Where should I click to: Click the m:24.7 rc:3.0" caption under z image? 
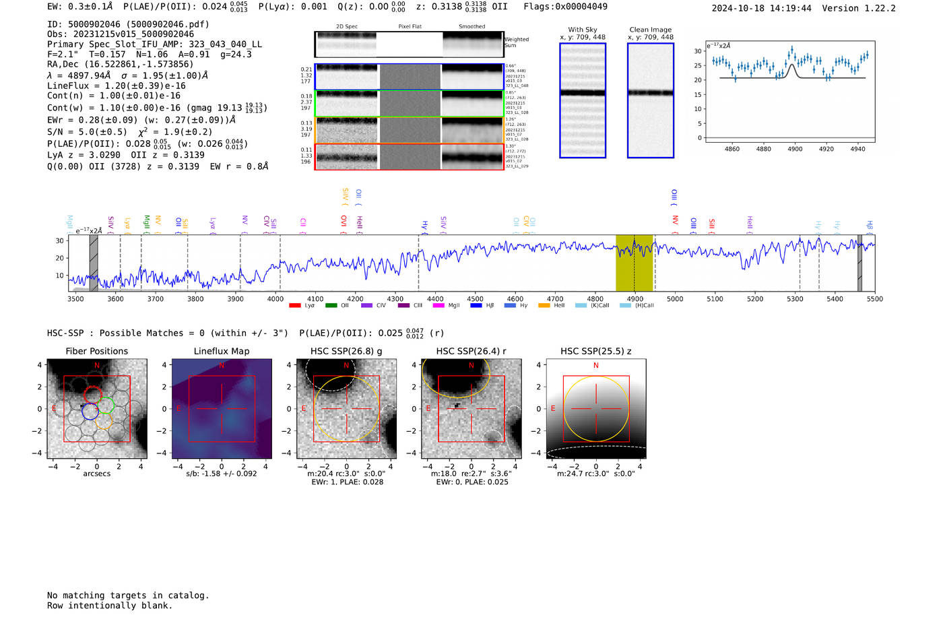click(x=596, y=474)
